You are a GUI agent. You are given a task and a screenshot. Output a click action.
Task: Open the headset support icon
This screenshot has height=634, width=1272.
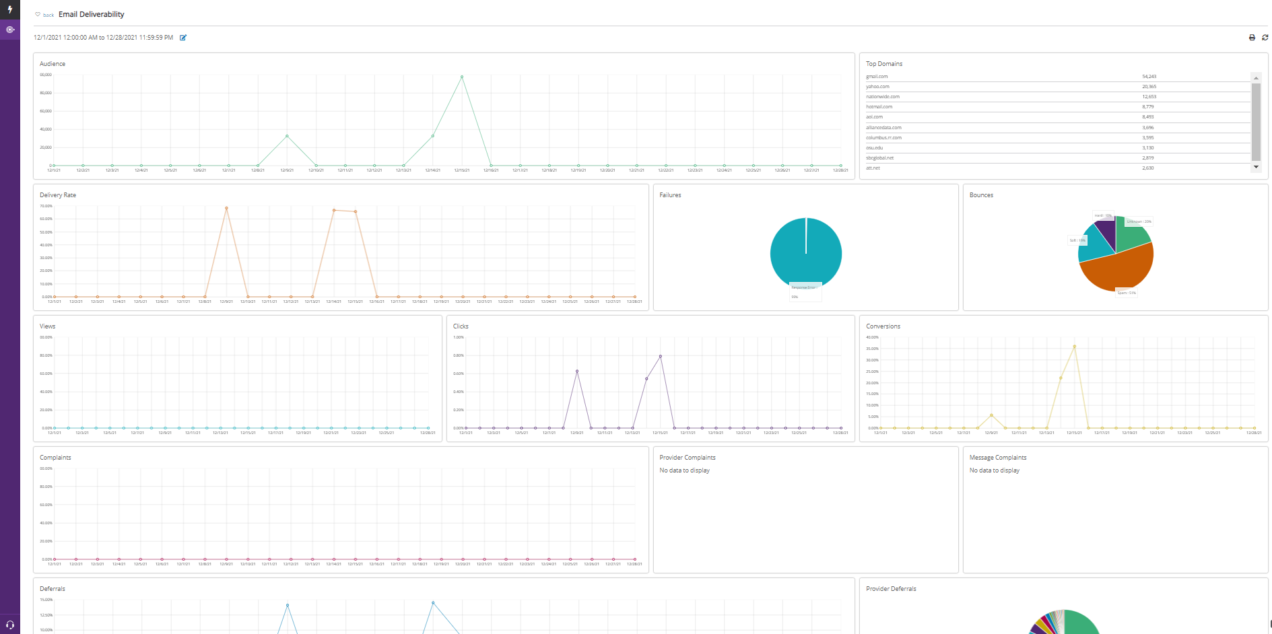point(9,625)
